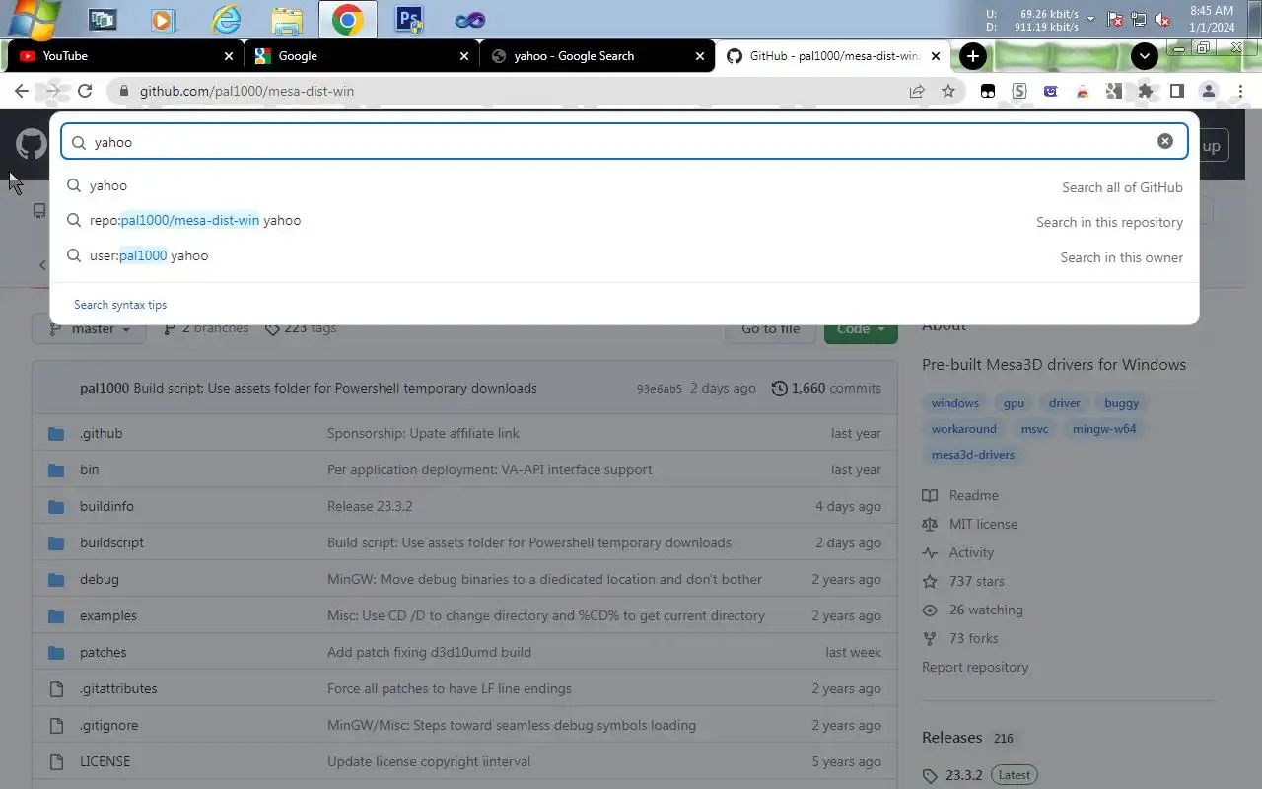This screenshot has height=789, width=1262.
Task: Close the yahoo - Google Search tab
Action: tap(700, 56)
